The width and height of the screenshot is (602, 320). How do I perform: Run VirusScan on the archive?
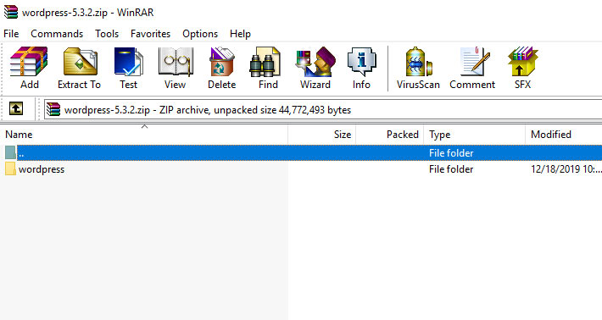[x=418, y=69]
